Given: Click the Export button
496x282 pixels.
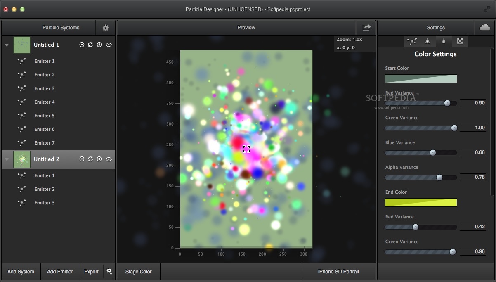Looking at the screenshot, I should pos(91,272).
